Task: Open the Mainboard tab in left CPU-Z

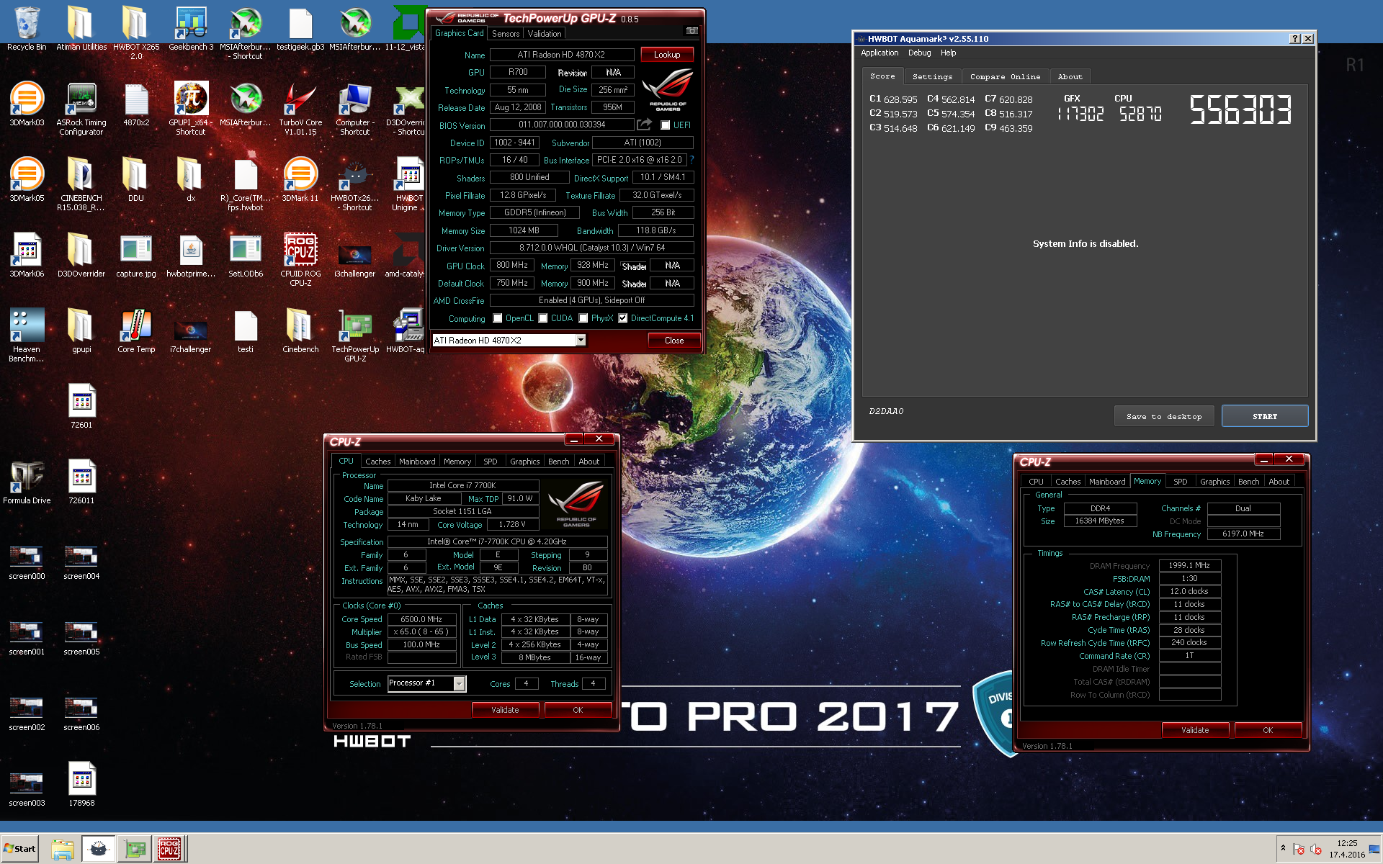Action: [x=417, y=462]
